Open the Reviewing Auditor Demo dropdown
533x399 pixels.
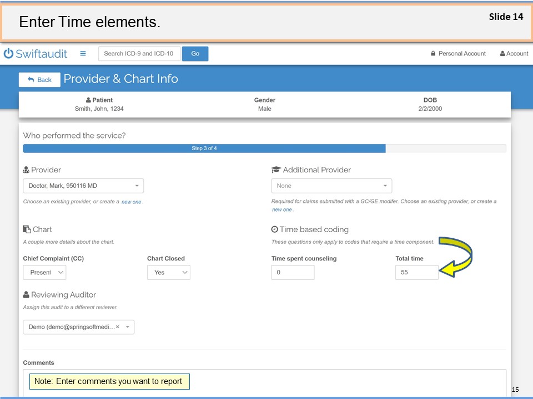[78, 327]
